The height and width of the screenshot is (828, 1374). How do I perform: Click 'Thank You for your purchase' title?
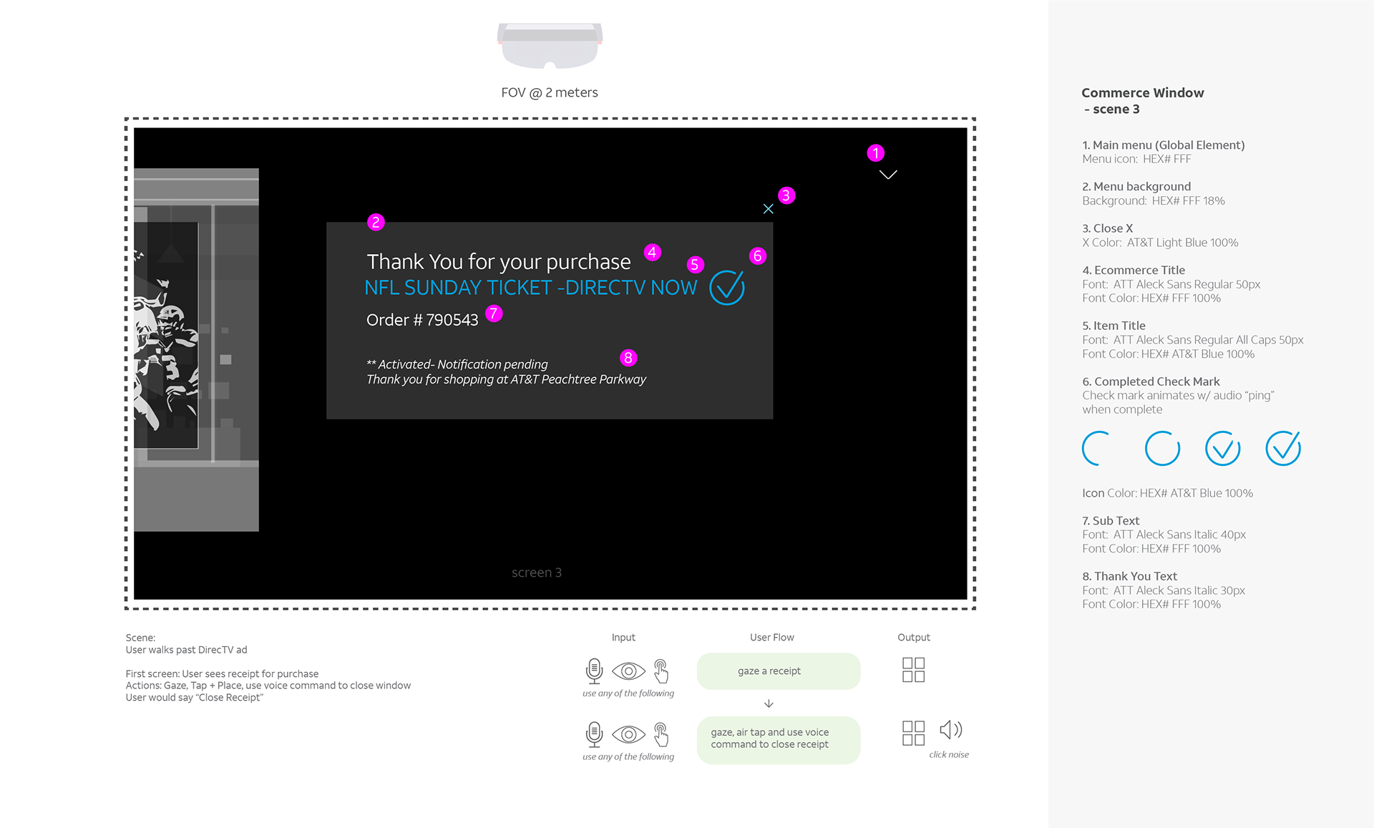(499, 262)
